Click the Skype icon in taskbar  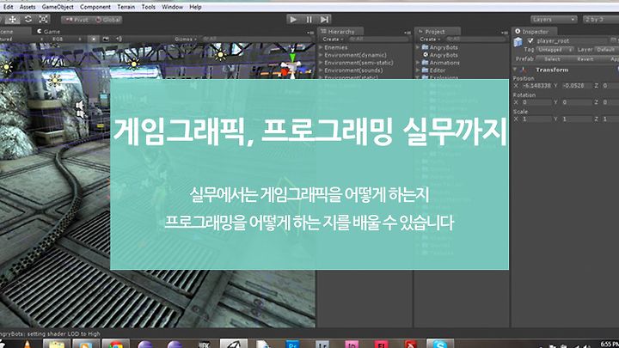(x=440, y=344)
